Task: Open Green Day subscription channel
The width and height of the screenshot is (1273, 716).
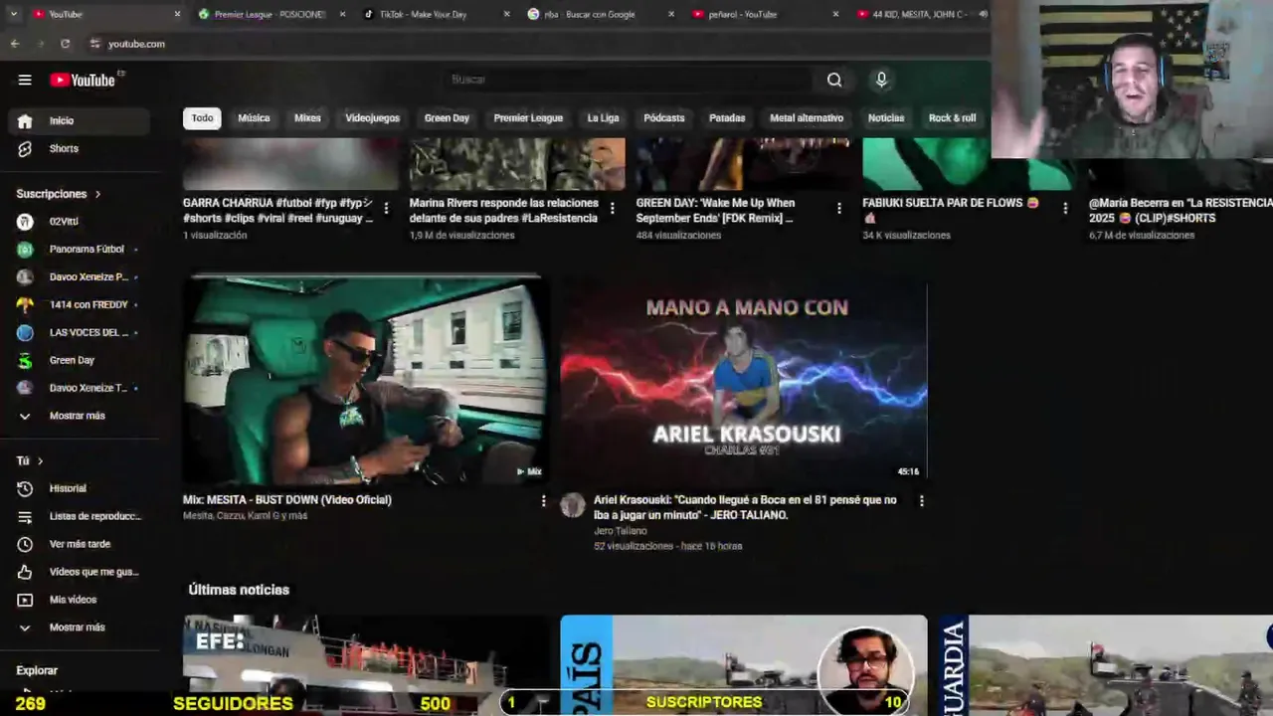Action: click(80, 361)
